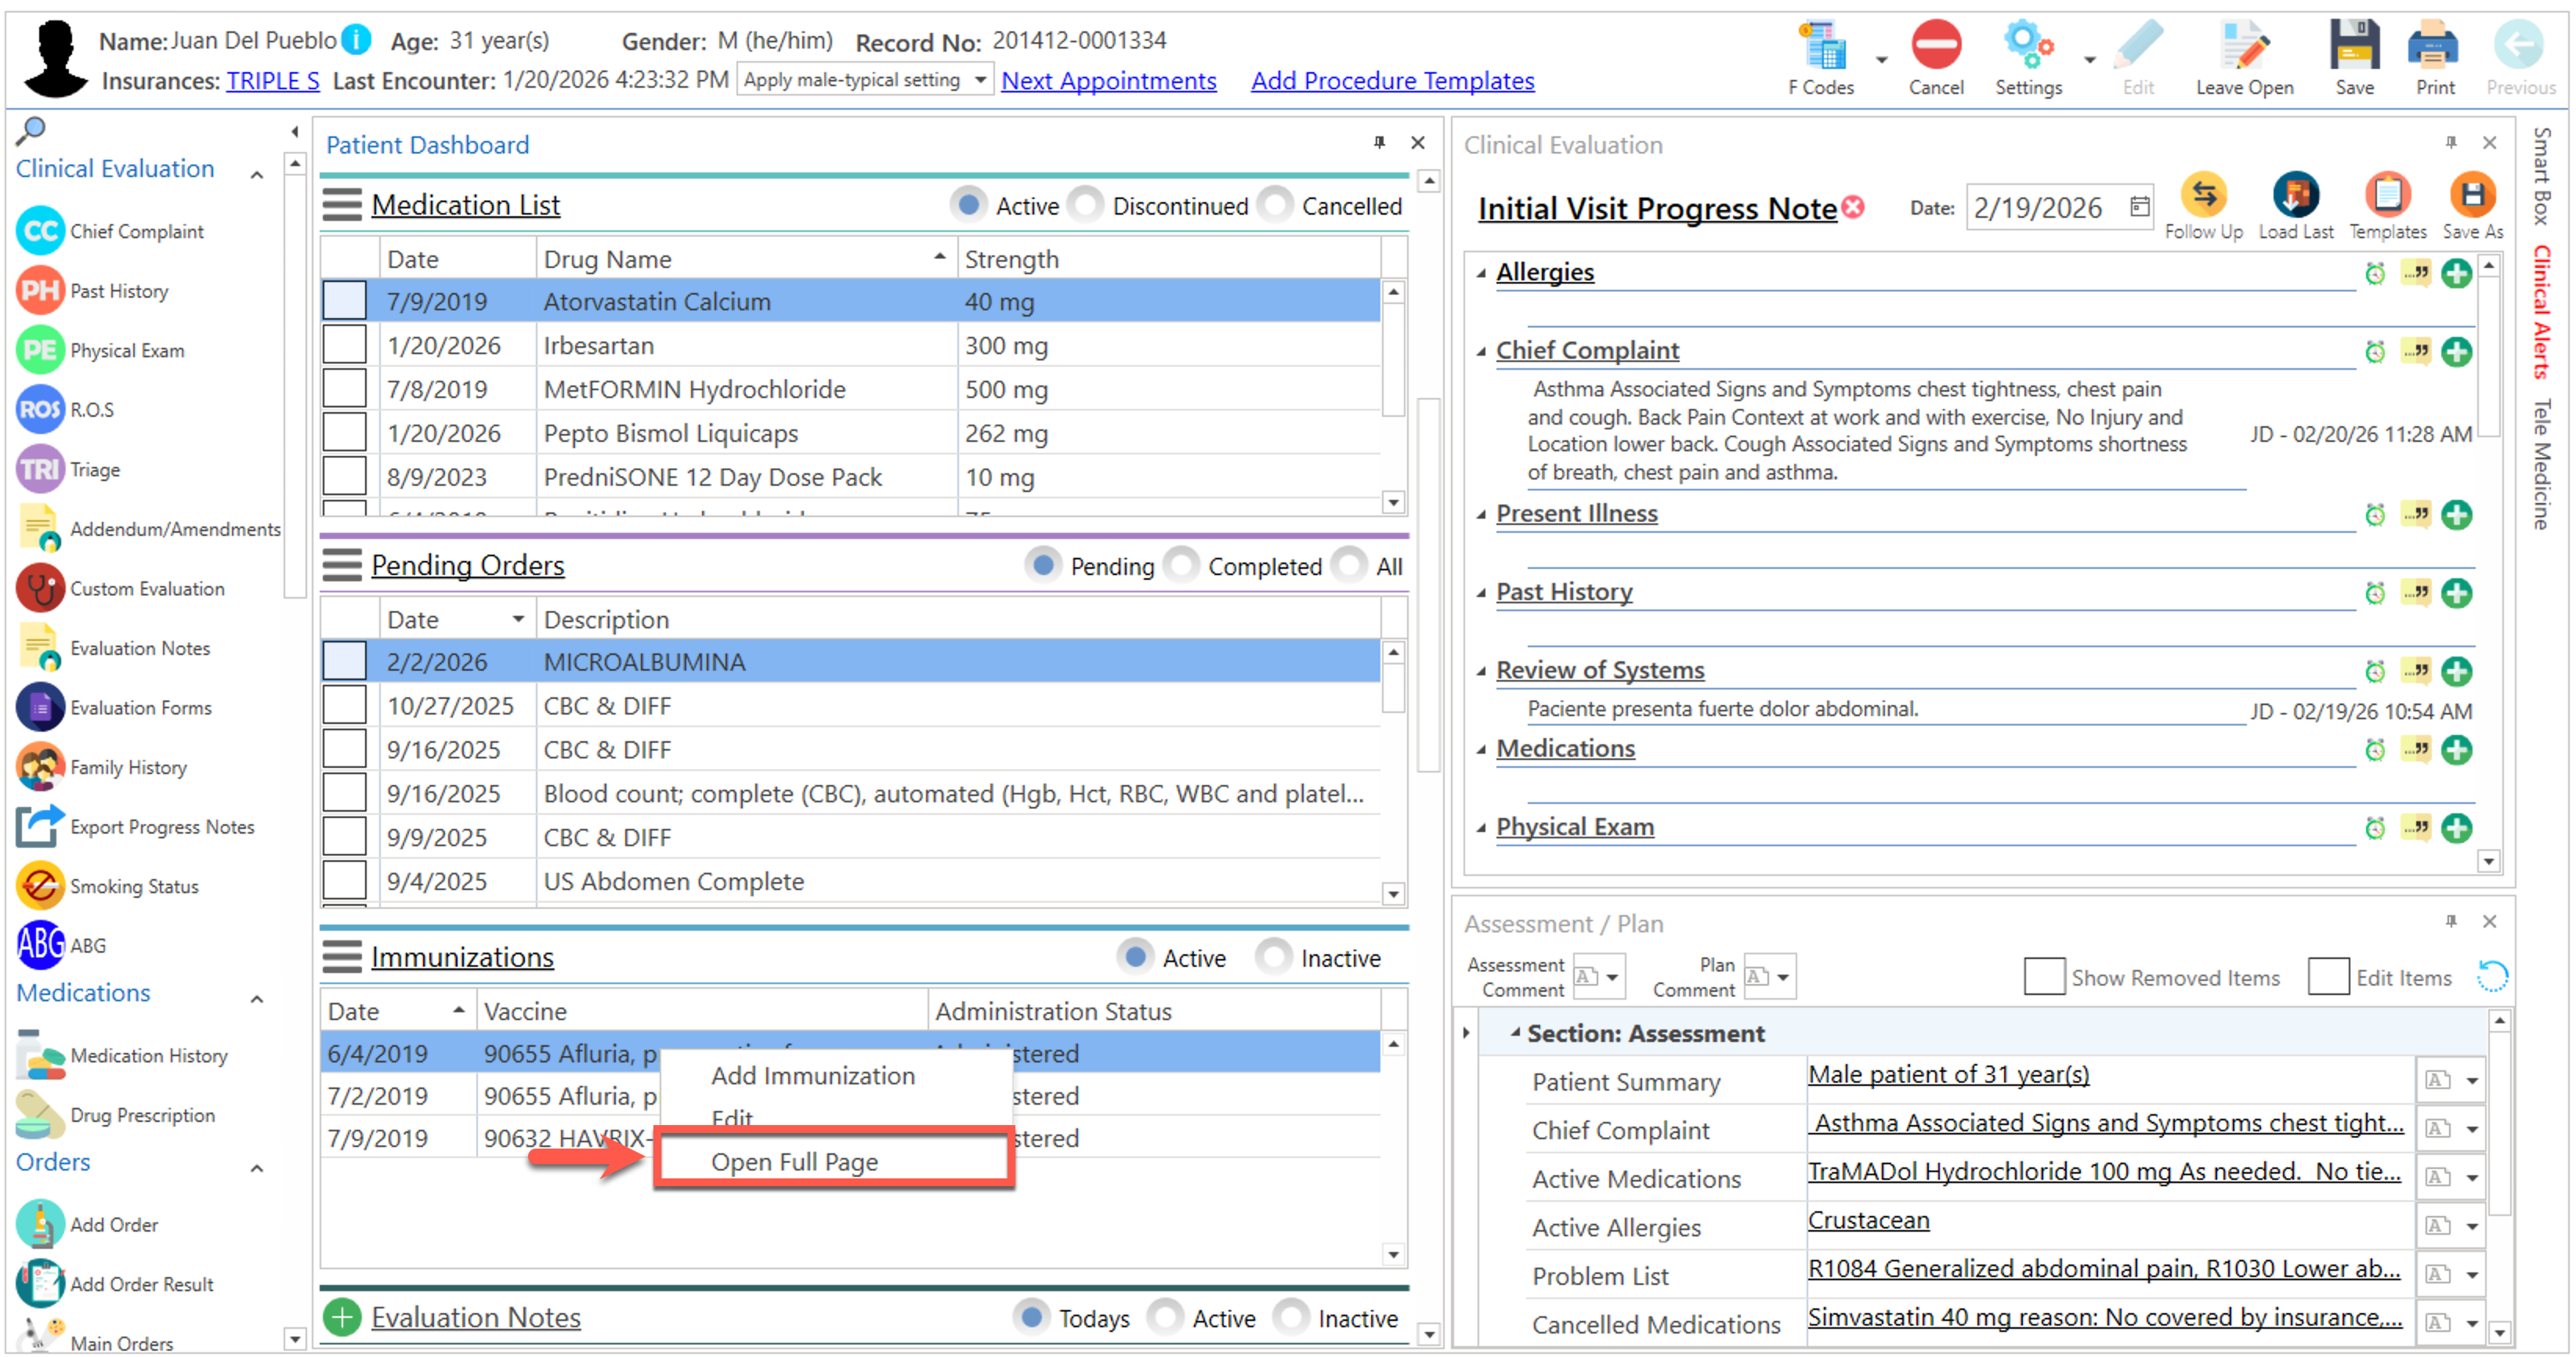The width and height of the screenshot is (2576, 1357).
Task: Tick the checkbox for Irbesartan row
Action: [x=344, y=345]
